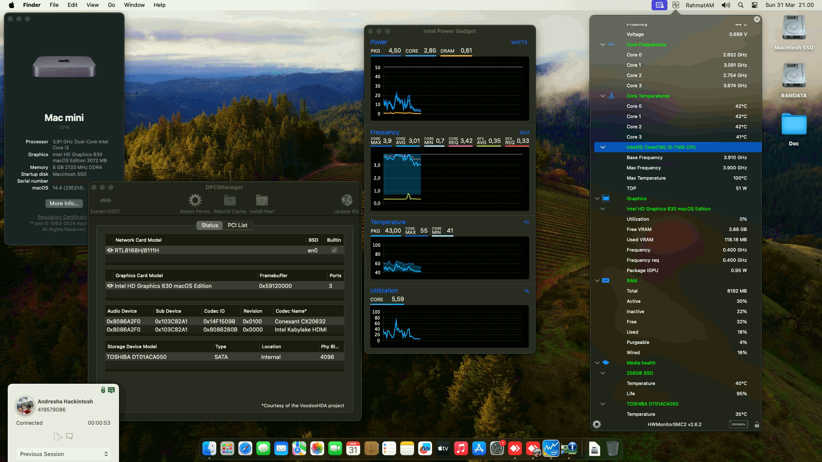This screenshot has width=822, height=462.
Task: Click screen sharing icon in menu bar
Action: pos(659,5)
